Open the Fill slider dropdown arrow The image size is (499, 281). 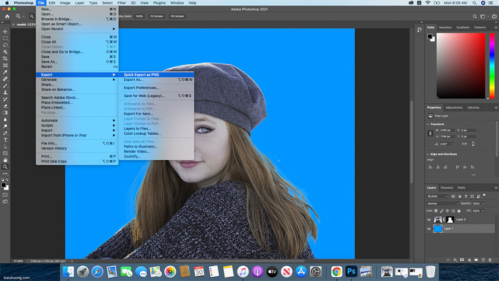coord(483,211)
